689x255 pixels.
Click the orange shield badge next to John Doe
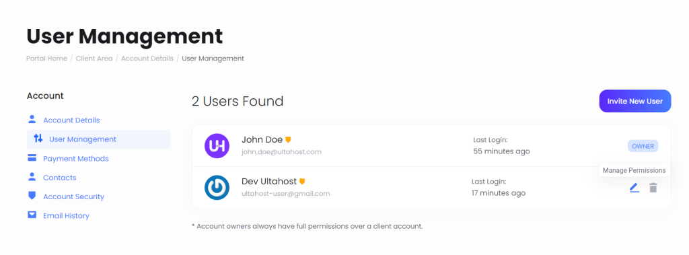(288, 140)
